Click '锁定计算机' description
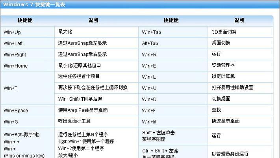The width and height of the screenshot is (280, 158). [x=223, y=76]
